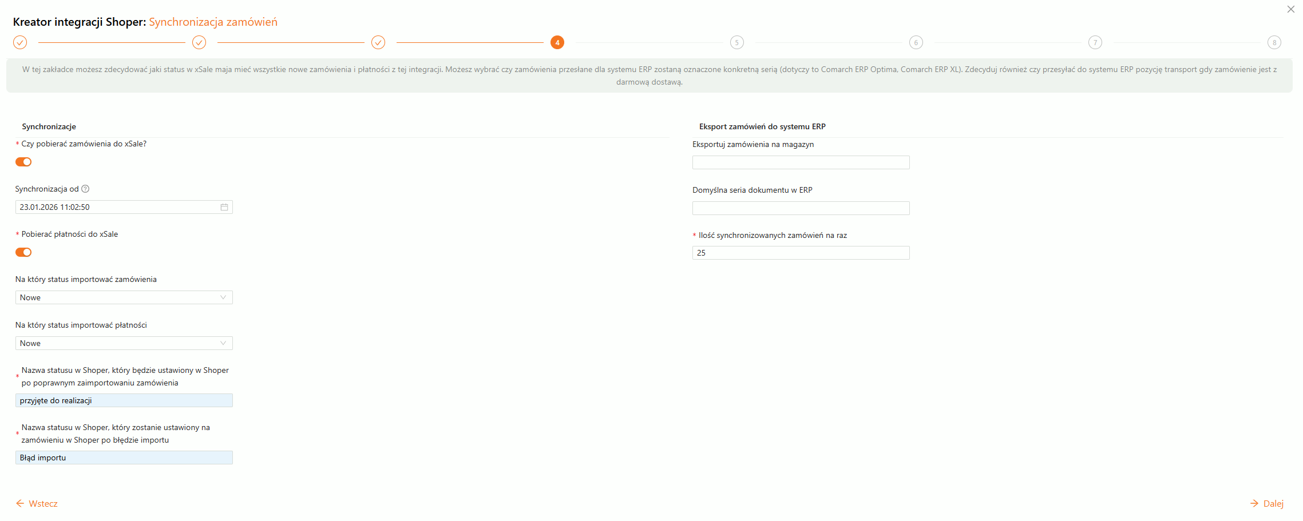Jump to wizard step 7 circle

tap(1095, 42)
